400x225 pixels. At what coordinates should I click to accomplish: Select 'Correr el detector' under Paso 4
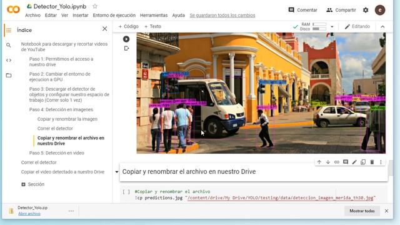pyautogui.click(x=55, y=129)
